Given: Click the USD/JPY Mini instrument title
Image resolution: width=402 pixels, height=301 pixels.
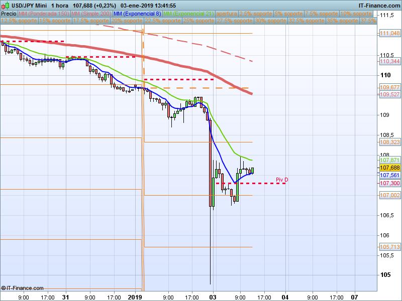Looking at the screenshot, I should [x=29, y=6].
